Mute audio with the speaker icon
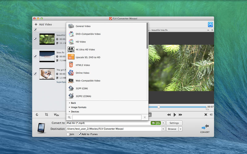The height and width of the screenshot is (154, 247). click(x=211, y=115)
